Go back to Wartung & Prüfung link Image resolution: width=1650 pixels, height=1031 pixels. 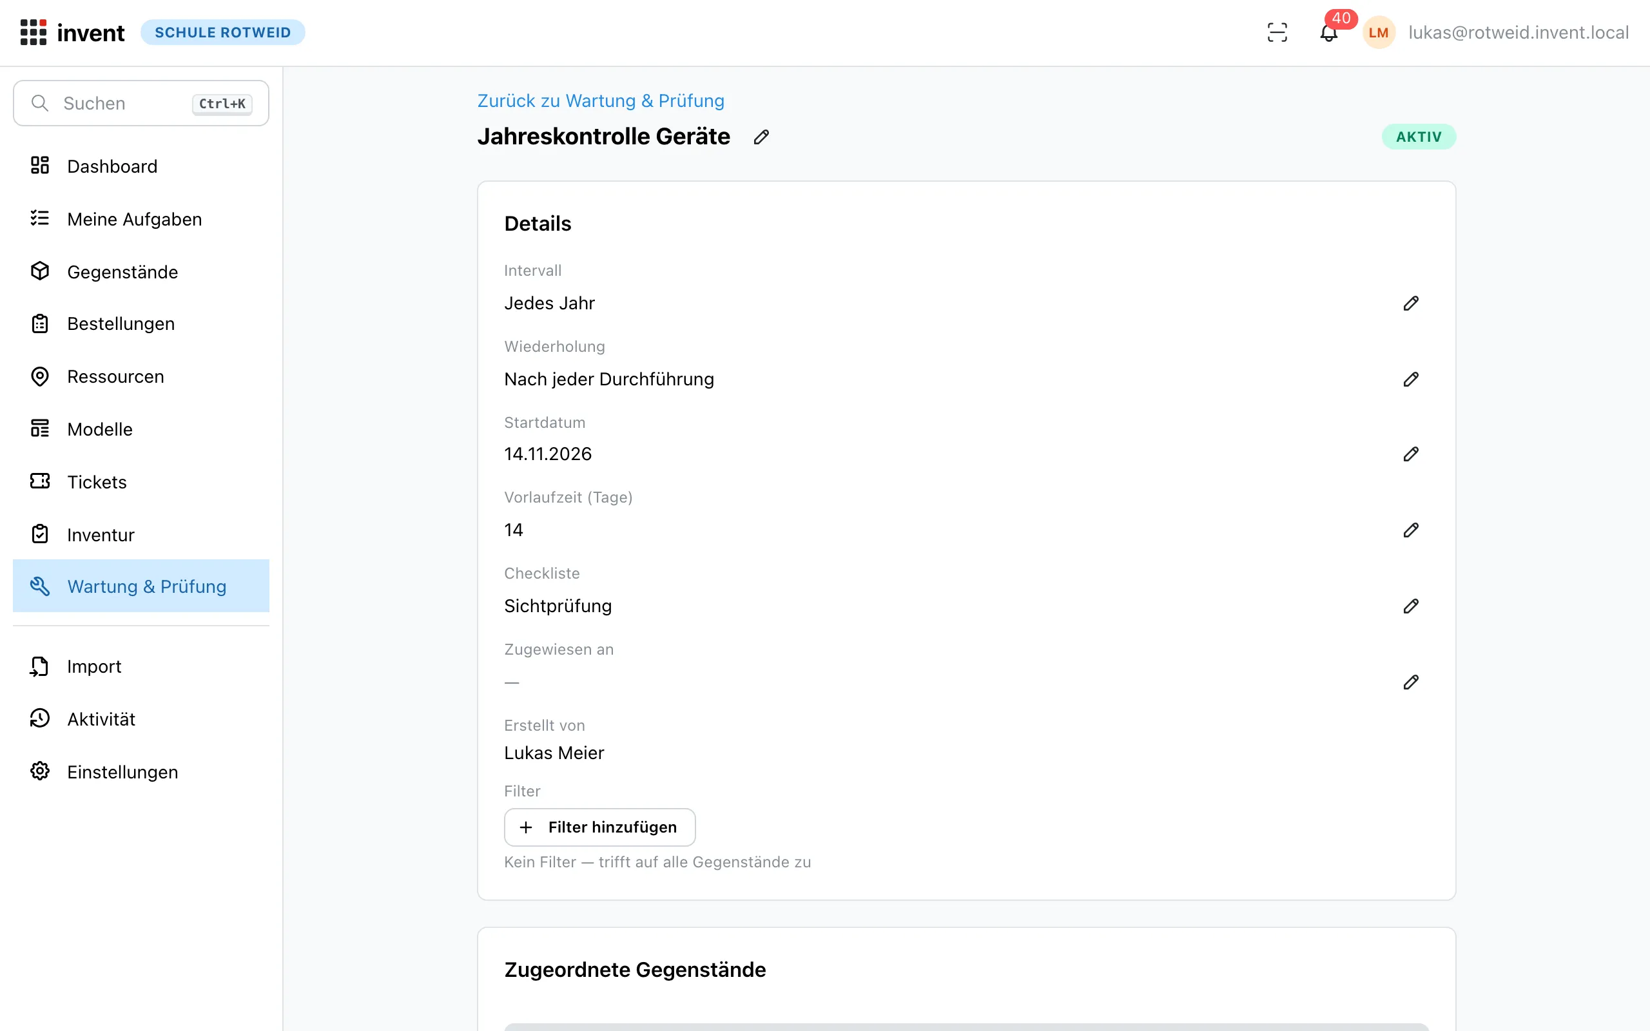tap(601, 101)
